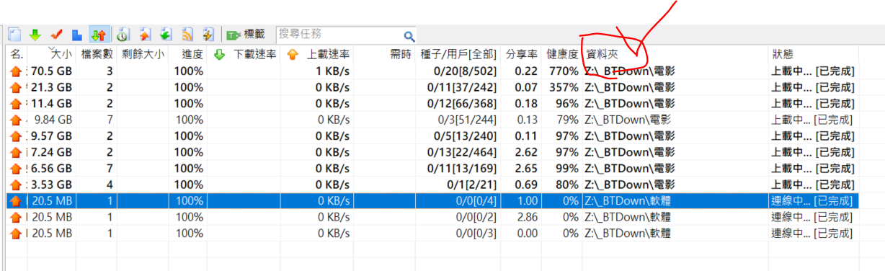Click the lightning bolt page icon
The image size is (885, 271).
208,34
